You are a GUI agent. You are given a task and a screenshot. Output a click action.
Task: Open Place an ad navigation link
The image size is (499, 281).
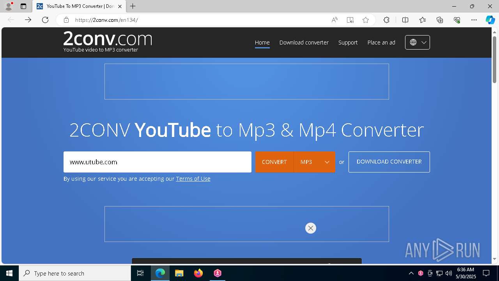pyautogui.click(x=381, y=43)
